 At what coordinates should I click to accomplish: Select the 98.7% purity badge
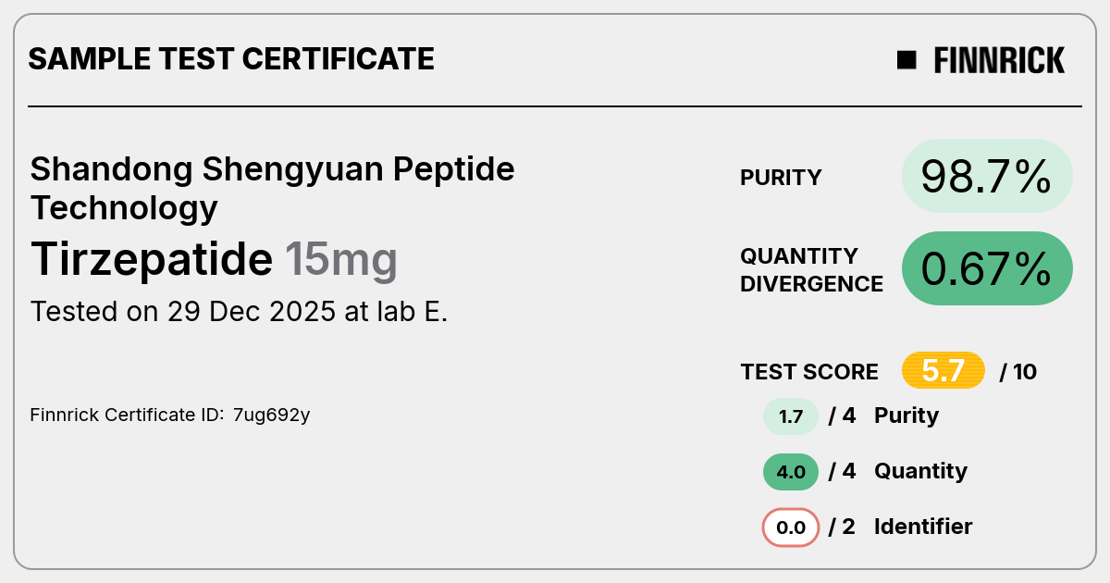pos(987,176)
